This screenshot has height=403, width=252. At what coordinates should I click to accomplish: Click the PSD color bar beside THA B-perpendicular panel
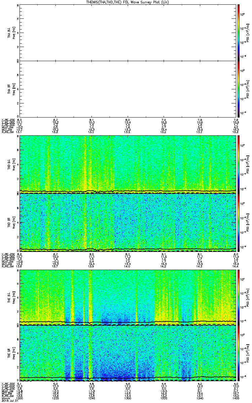(x=239, y=33)
